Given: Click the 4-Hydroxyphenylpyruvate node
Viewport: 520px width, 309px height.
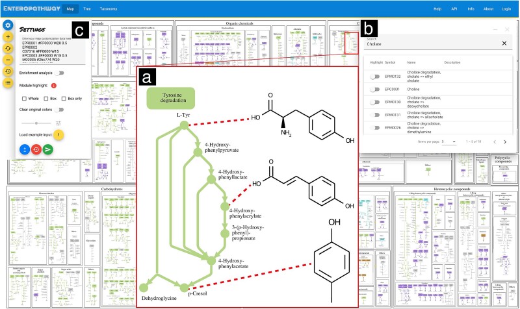Looking at the screenshot, I should click(x=198, y=153).
